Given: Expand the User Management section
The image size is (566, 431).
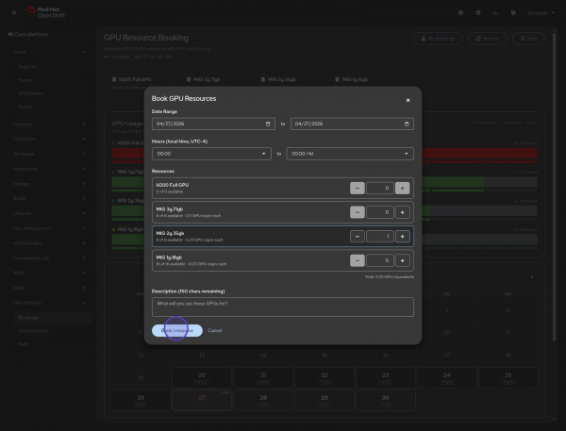Looking at the screenshot, I should 49,228.
